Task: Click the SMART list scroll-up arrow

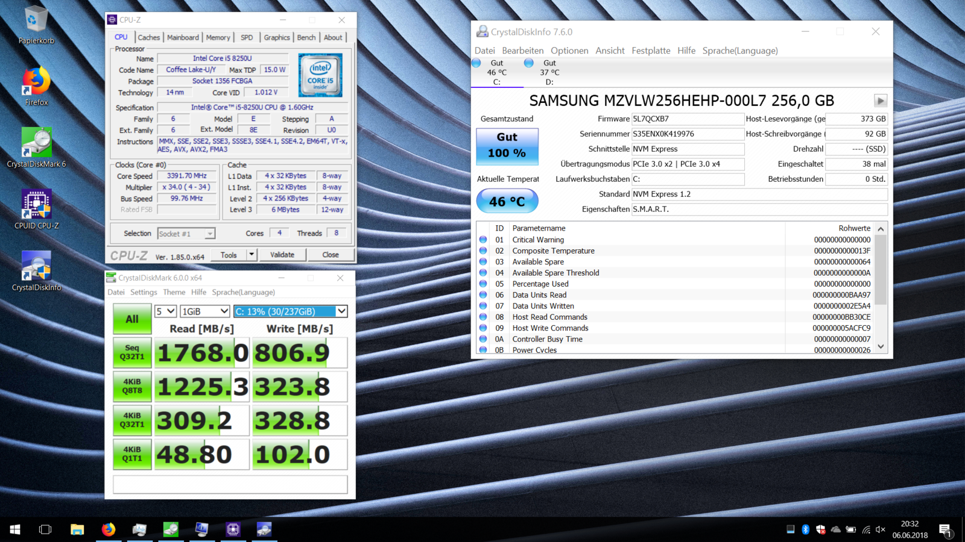Action: coord(881,229)
